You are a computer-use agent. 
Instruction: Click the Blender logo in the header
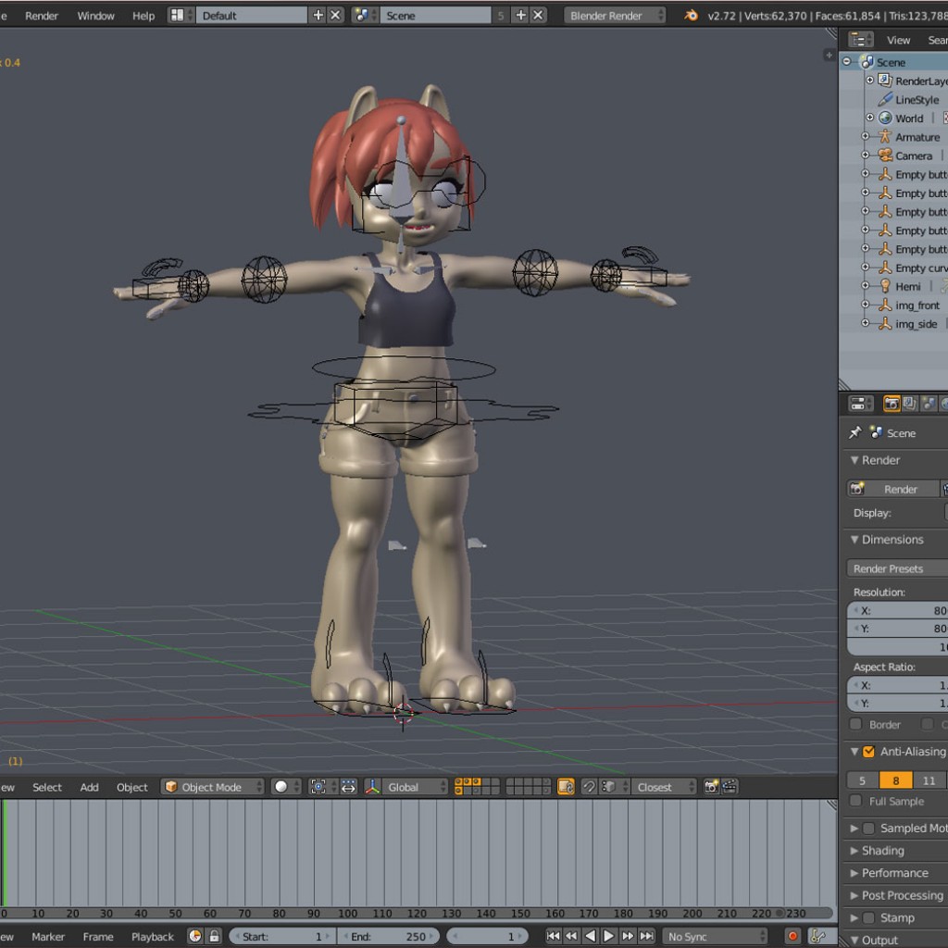point(691,15)
